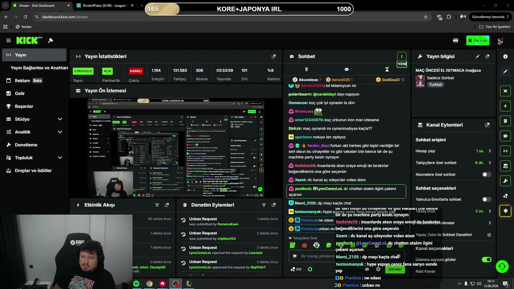This screenshot has height=289, width=514.
Task: Expand the Stüdyo sidebar section
Action: pos(60,119)
